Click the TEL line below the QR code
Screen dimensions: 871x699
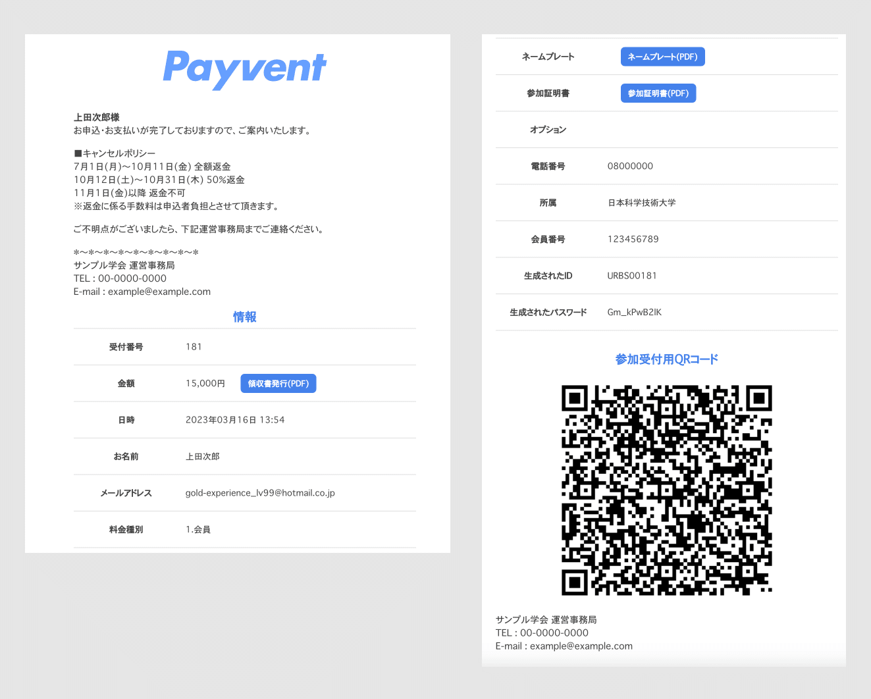[x=542, y=633]
